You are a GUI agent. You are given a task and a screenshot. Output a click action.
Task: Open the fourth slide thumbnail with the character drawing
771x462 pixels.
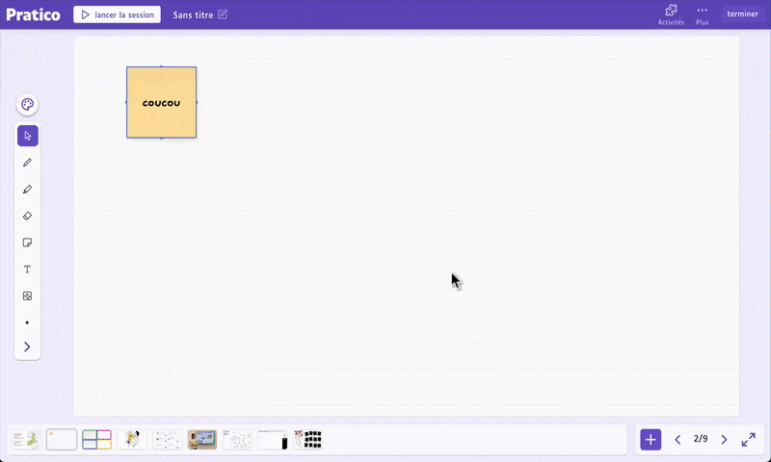[132, 440]
